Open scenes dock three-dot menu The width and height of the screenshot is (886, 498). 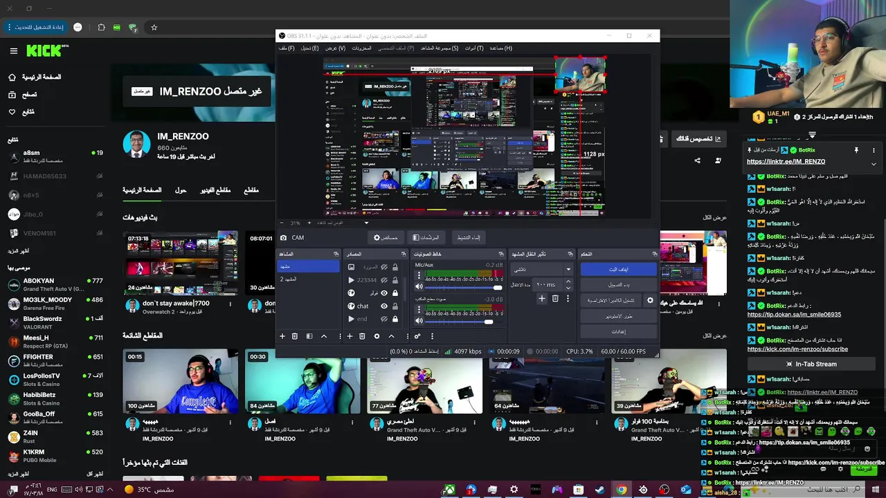339,336
